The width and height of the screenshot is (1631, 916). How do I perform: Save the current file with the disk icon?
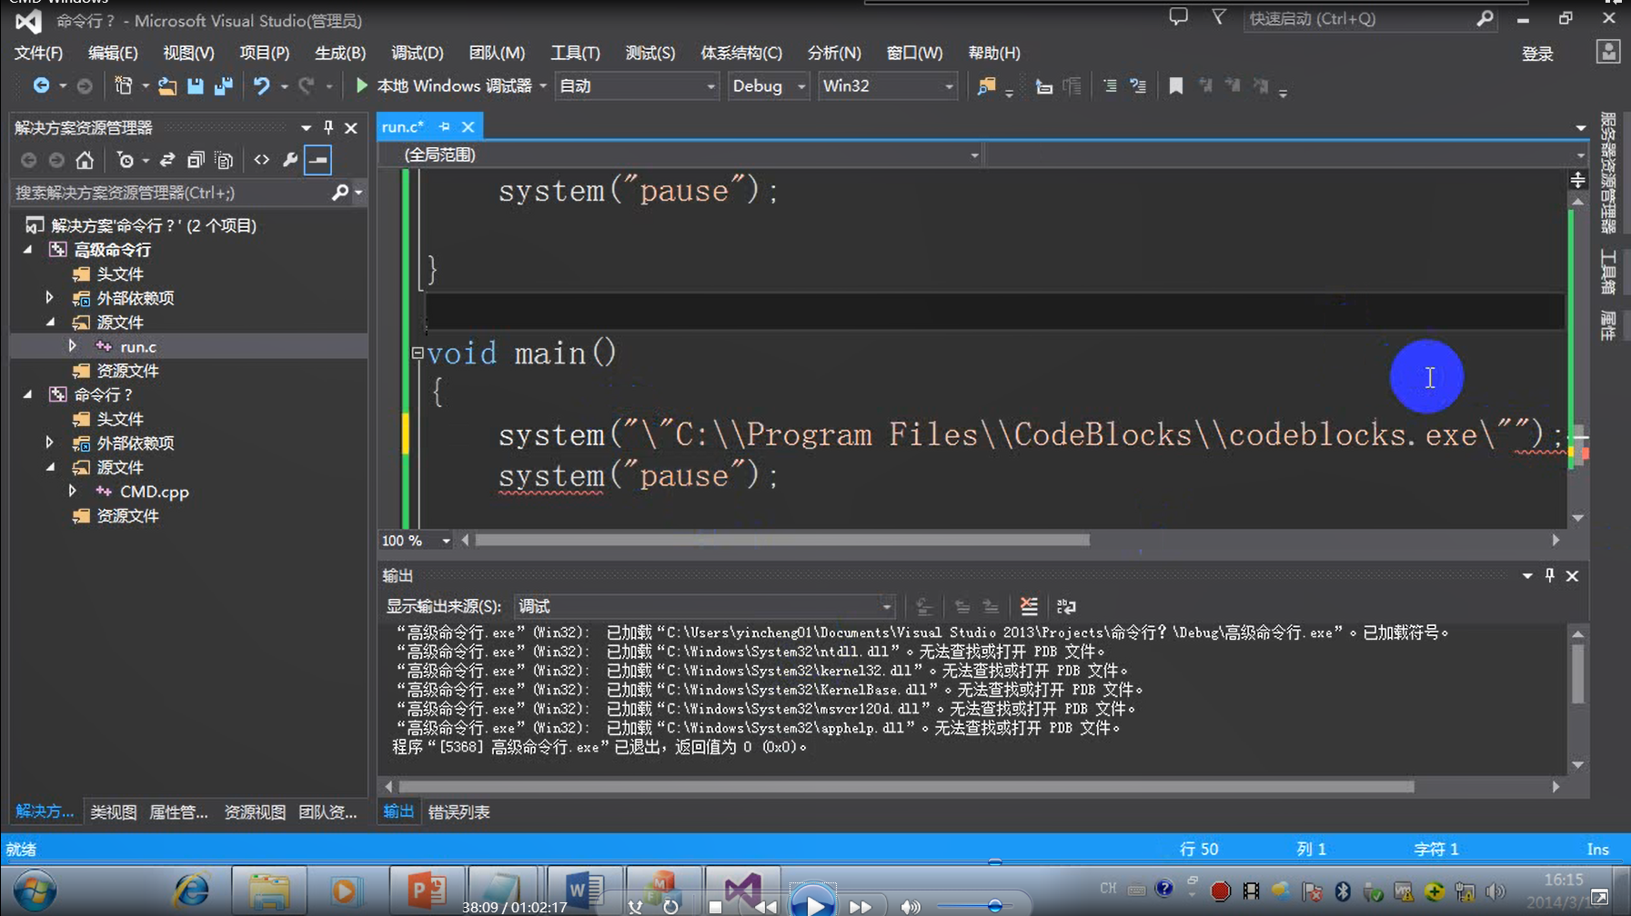195,85
